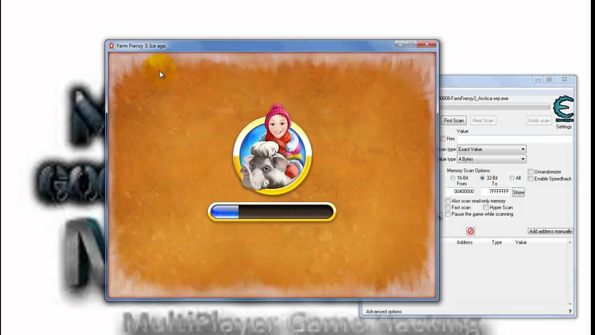Select the 16-Bit radio button
The image size is (595, 335).
click(x=453, y=178)
